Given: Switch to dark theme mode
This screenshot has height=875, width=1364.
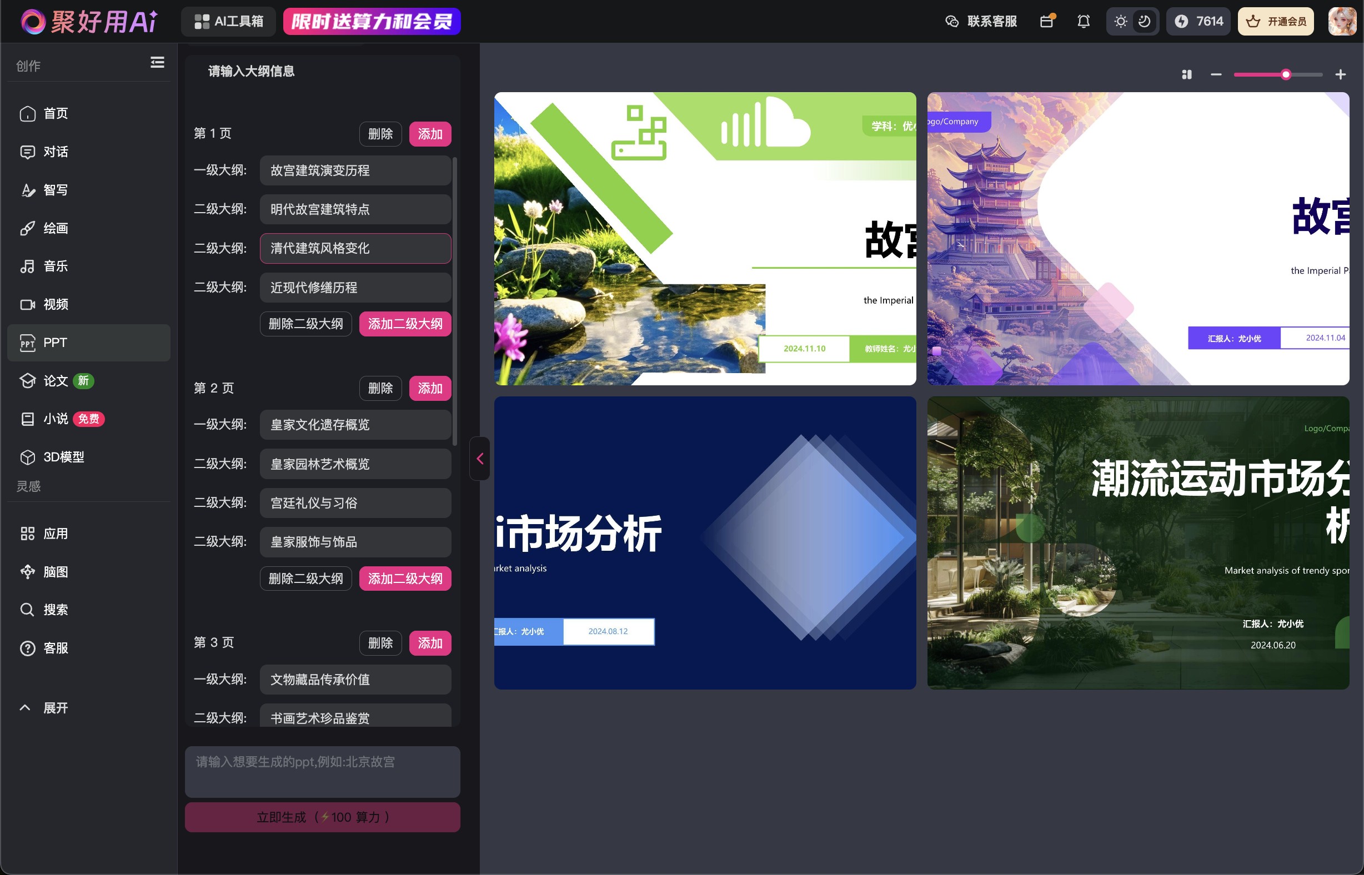Looking at the screenshot, I should [1144, 22].
